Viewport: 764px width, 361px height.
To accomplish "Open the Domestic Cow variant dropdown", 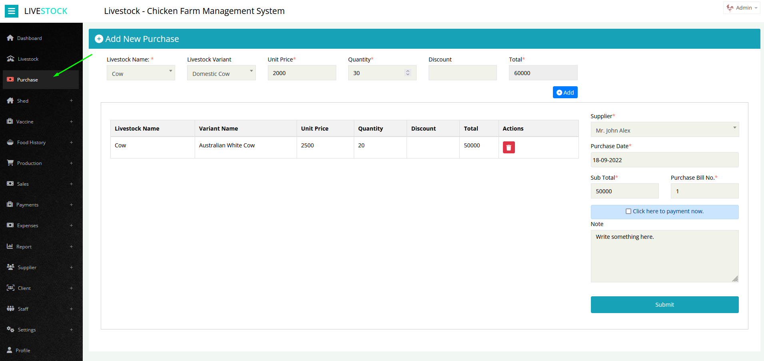I will coord(221,73).
